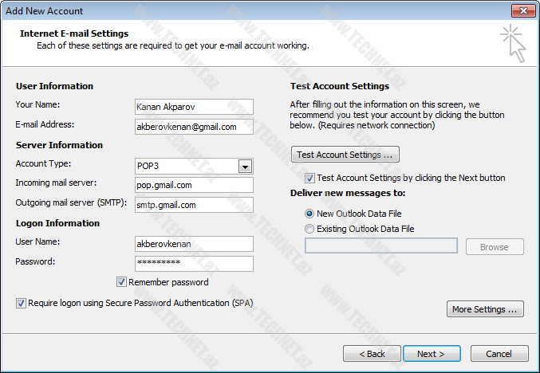This screenshot has width=540, height=373.
Task: Select New Outlook Data File radio button
Action: (309, 214)
